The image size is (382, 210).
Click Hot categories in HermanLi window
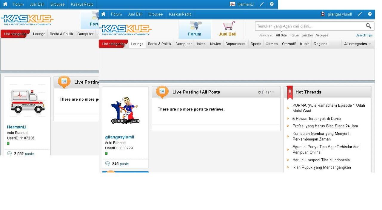point(16,34)
